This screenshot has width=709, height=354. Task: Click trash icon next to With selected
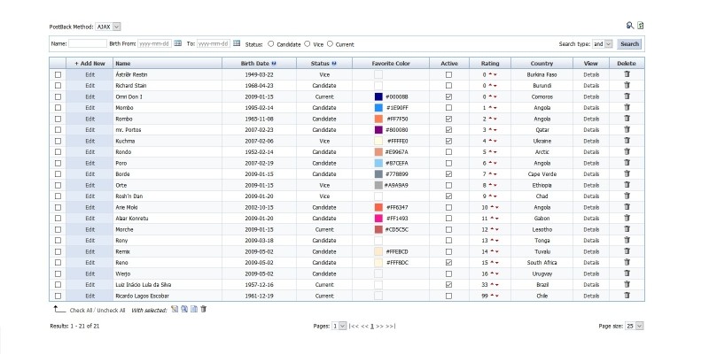[204, 309]
